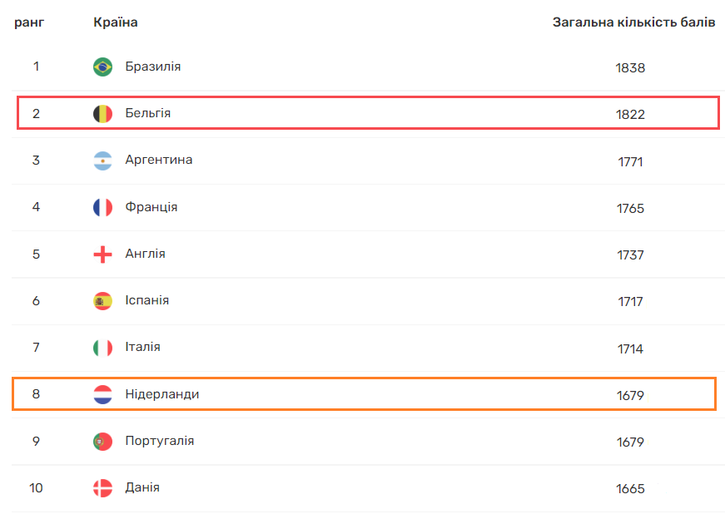Click Belgium's score value 1822
The width and height of the screenshot is (725, 514).
630,115
